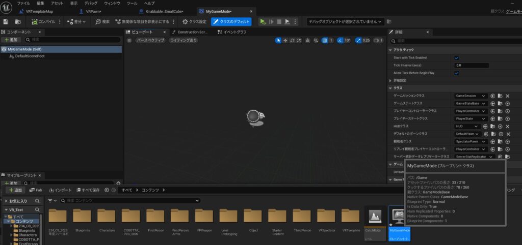This screenshot has height=245, width=522.
Task: Save the current blueprint asset
Action: point(6,21)
